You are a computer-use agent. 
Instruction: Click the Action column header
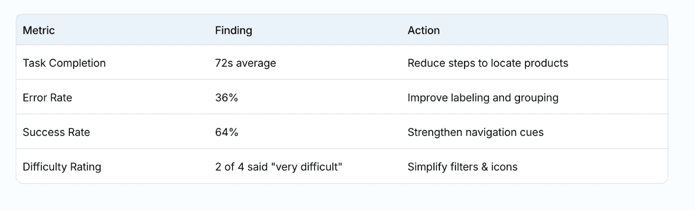click(x=424, y=30)
